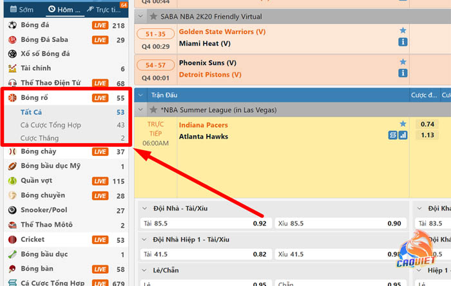Click the Quần vợt tennis ball icon
Viewport: 451px width, 286px height.
point(12,181)
